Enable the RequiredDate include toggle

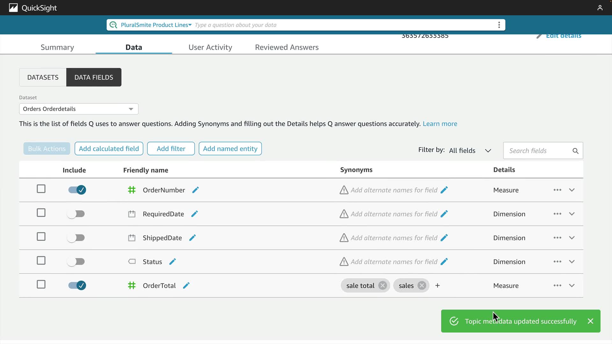pos(76,214)
